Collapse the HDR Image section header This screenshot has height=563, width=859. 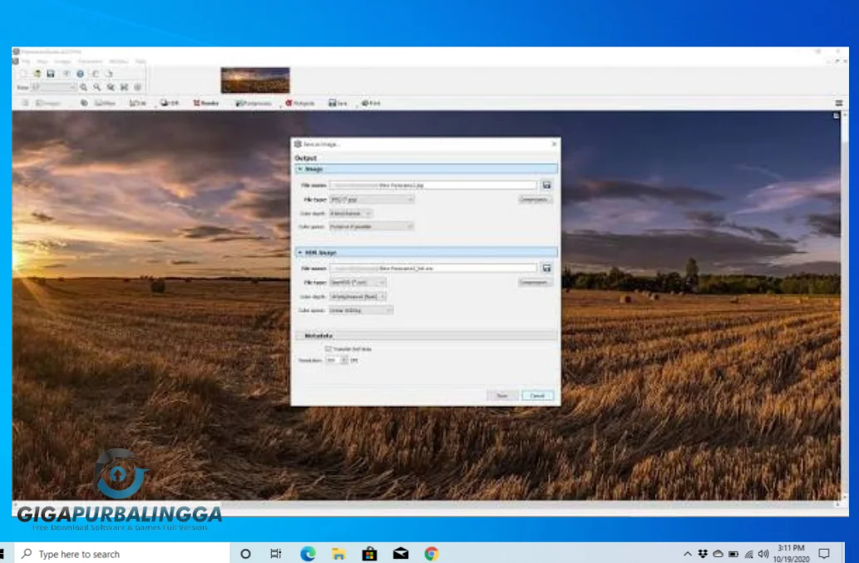[x=426, y=253]
